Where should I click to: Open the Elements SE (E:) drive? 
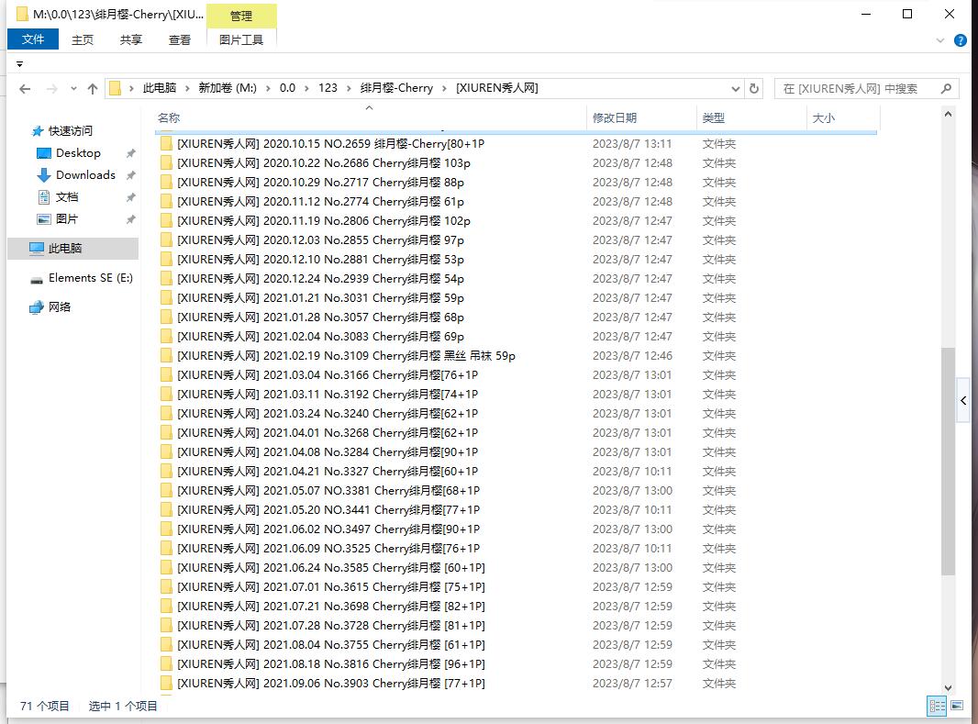tap(91, 277)
